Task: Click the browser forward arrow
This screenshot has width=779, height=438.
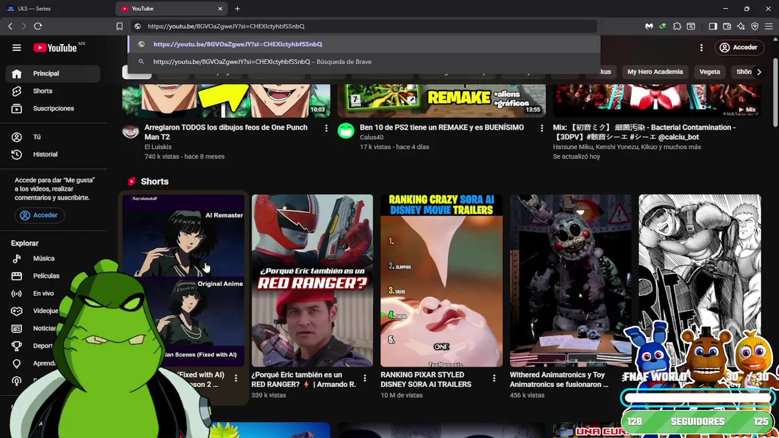Action: [x=24, y=26]
